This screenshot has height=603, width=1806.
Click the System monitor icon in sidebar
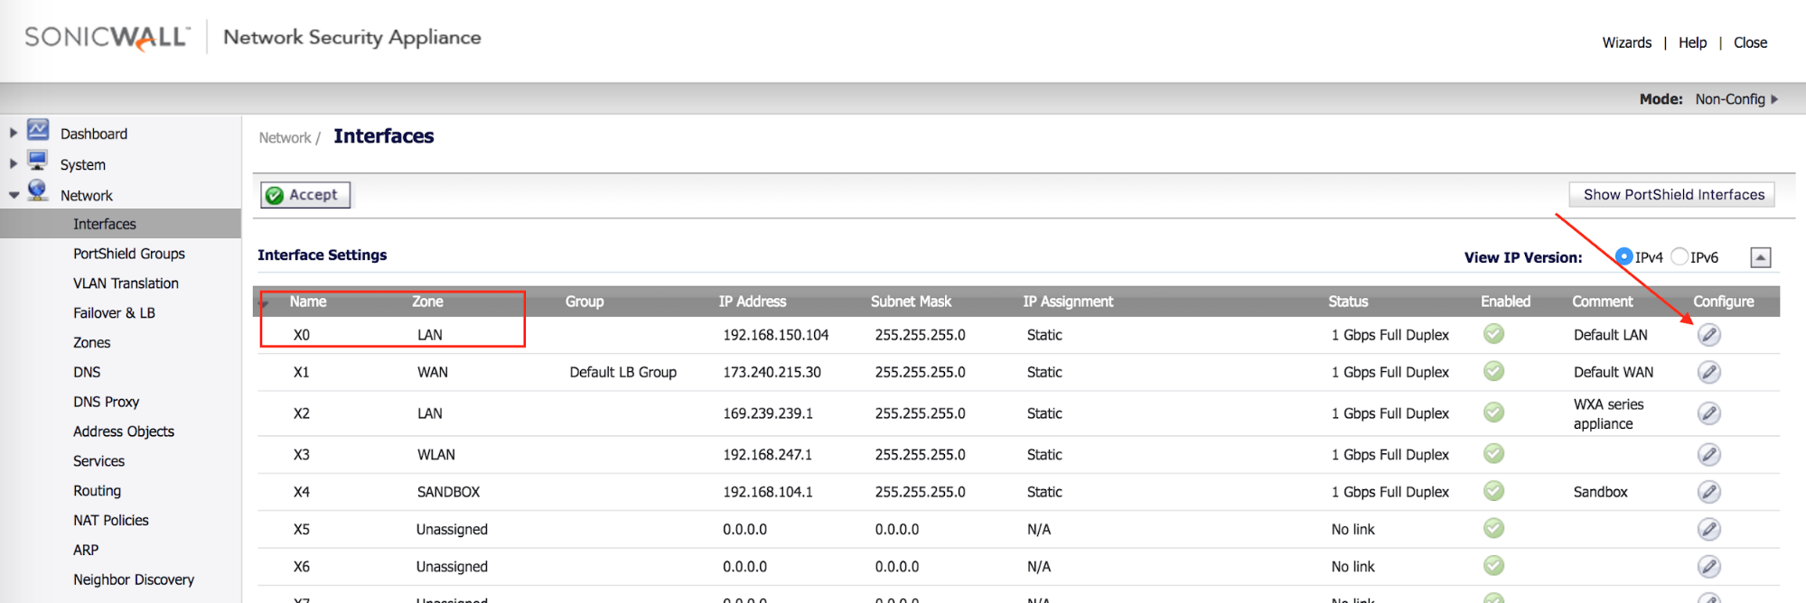38,162
